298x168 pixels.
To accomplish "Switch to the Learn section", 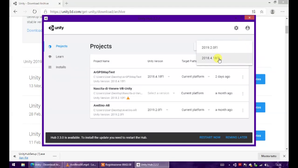I will pos(60,57).
